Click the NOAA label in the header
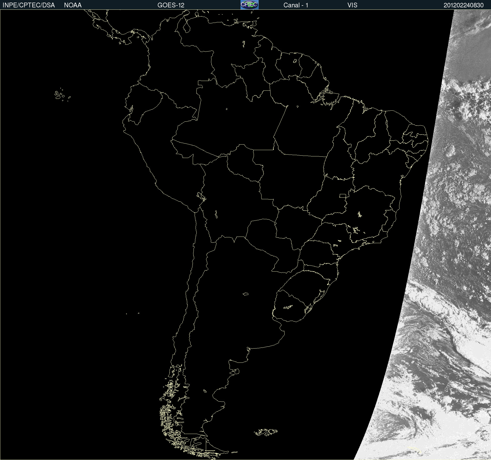Viewport: 491px width, 460px height. 73,5
